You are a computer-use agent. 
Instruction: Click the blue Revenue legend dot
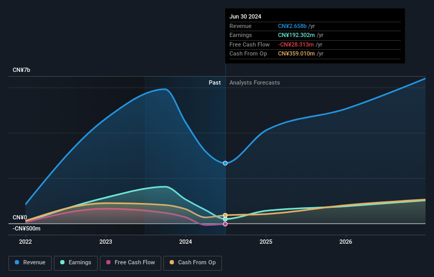click(17, 262)
